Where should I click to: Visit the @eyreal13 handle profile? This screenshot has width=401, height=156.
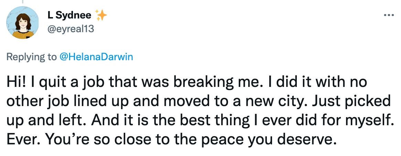tap(71, 29)
